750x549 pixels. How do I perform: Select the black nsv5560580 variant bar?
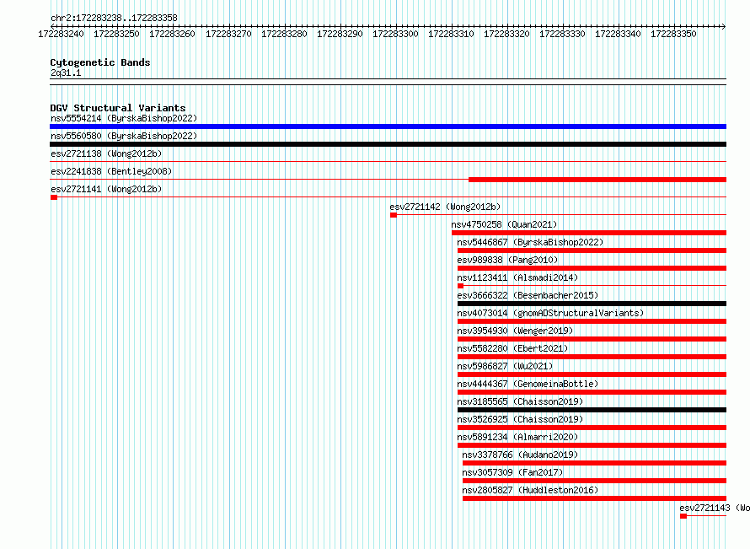point(388,144)
